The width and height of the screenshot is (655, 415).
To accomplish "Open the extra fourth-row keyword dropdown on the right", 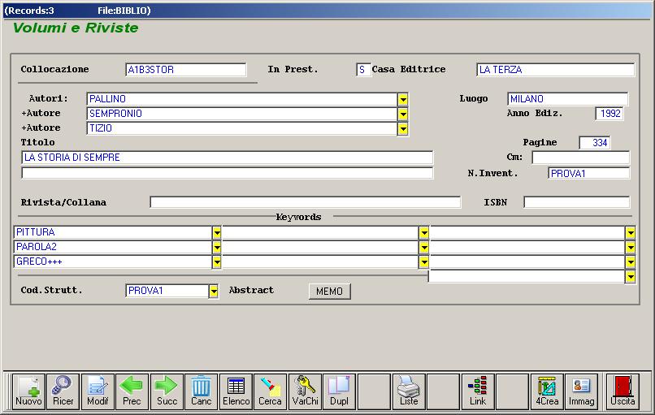I will click(631, 276).
